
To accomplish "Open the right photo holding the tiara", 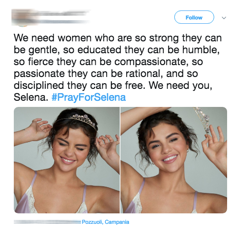I will pyautogui.click(x=174, y=160).
